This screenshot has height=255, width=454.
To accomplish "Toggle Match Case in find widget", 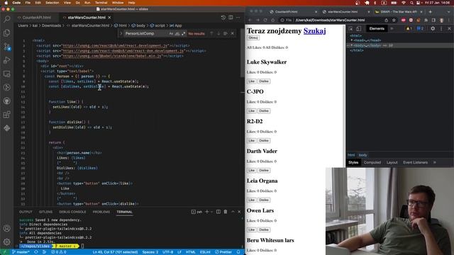I will [171, 33].
